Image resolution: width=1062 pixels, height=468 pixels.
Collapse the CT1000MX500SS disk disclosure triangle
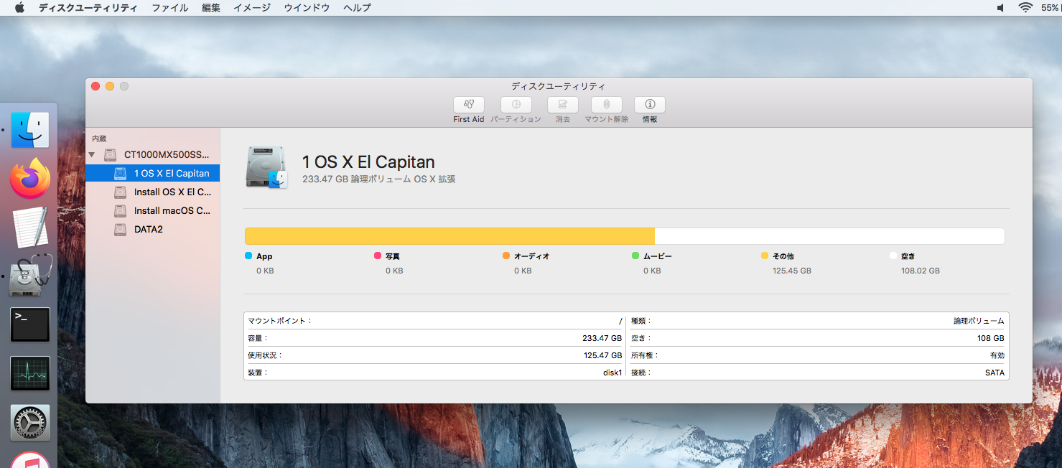(92, 155)
